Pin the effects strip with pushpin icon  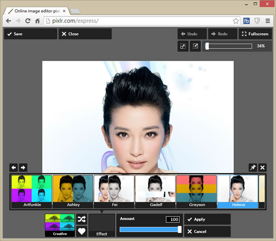[x=253, y=168]
